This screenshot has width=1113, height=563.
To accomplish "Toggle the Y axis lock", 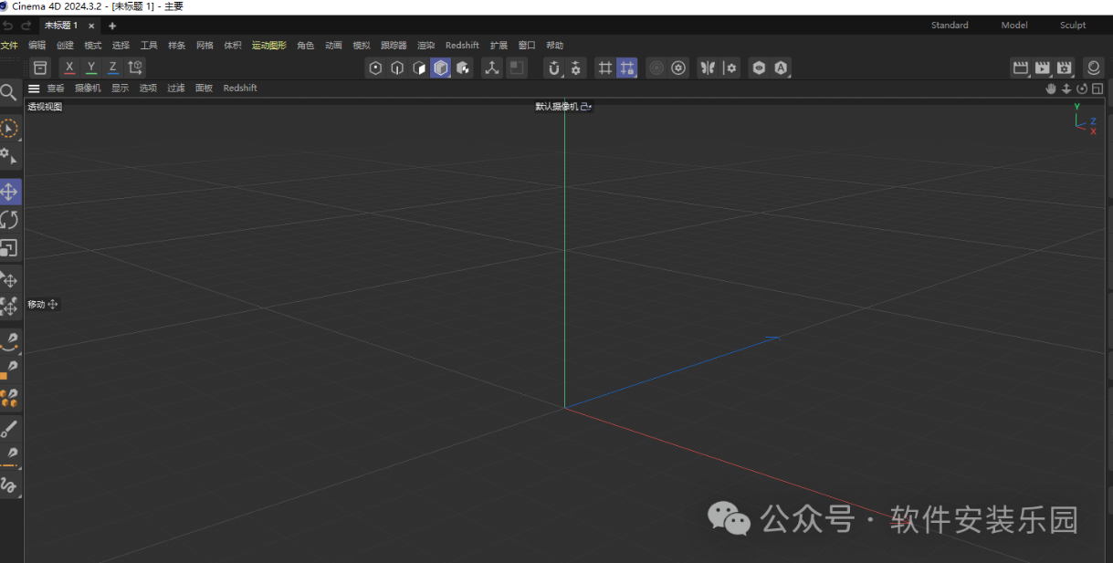I will pos(91,68).
